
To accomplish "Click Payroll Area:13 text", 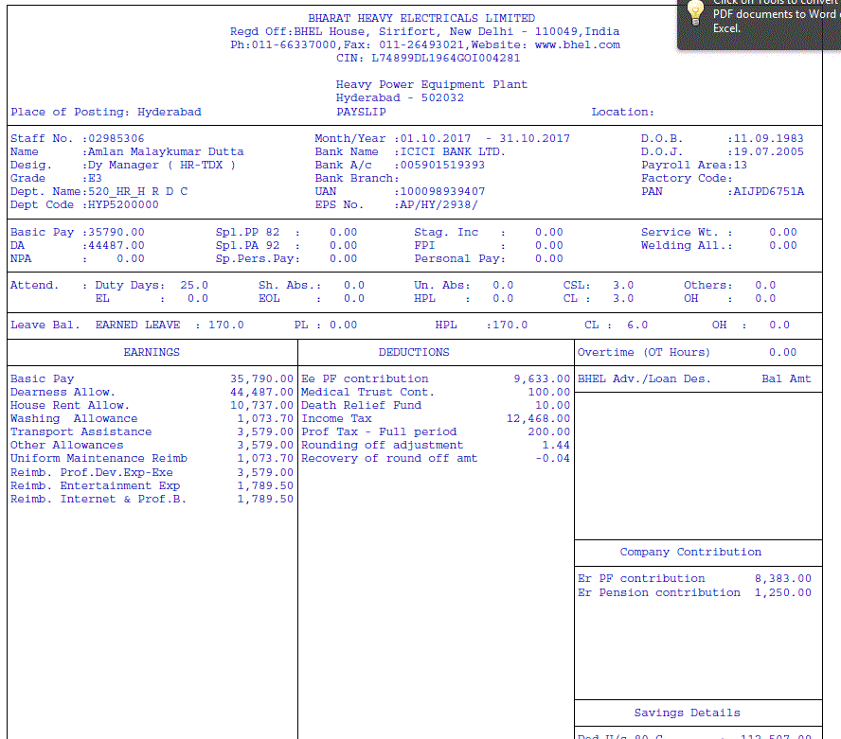I will point(694,165).
